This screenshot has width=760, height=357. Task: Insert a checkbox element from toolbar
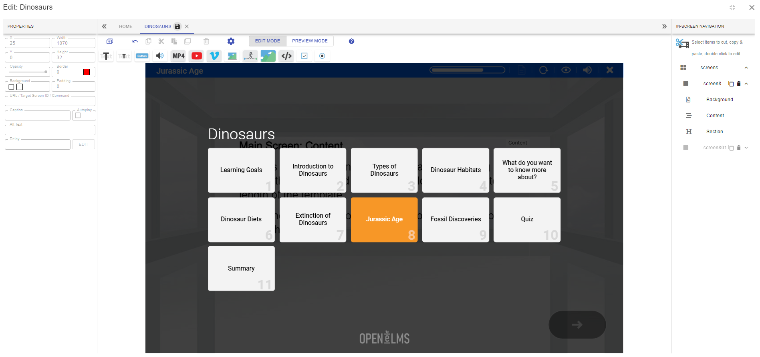(304, 56)
